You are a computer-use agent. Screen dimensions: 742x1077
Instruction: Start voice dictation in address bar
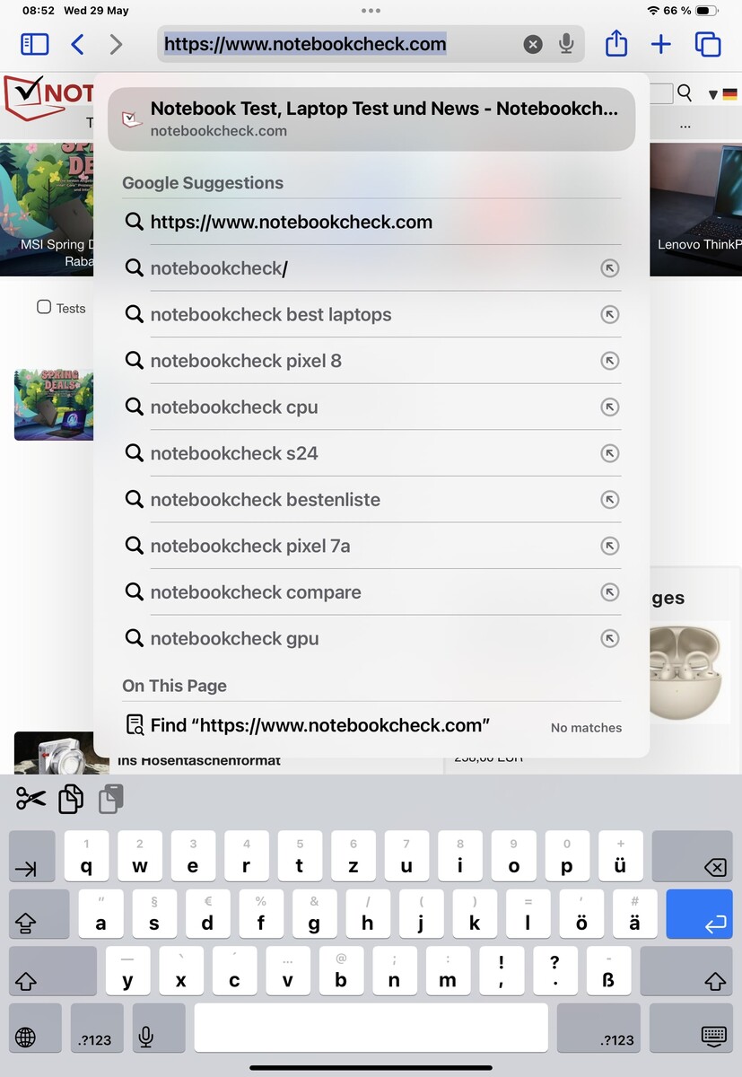[x=566, y=44]
